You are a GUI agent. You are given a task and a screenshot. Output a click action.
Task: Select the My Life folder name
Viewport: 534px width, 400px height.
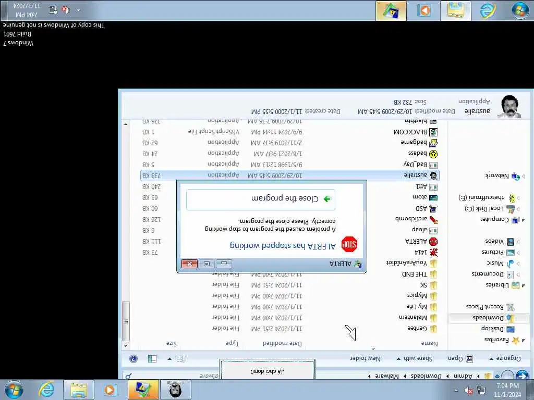417,307
